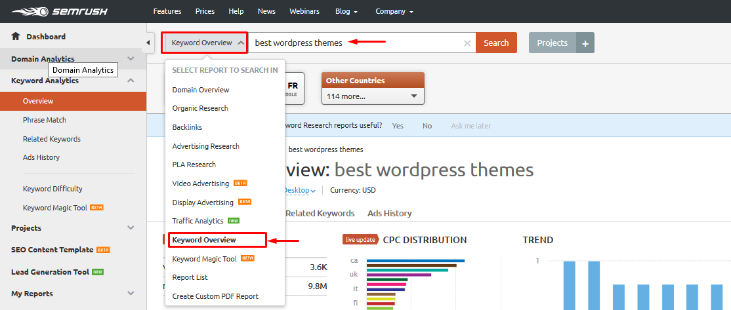Open Lead Generation Tool
Image resolution: width=731 pixels, height=310 pixels.
click(51, 271)
